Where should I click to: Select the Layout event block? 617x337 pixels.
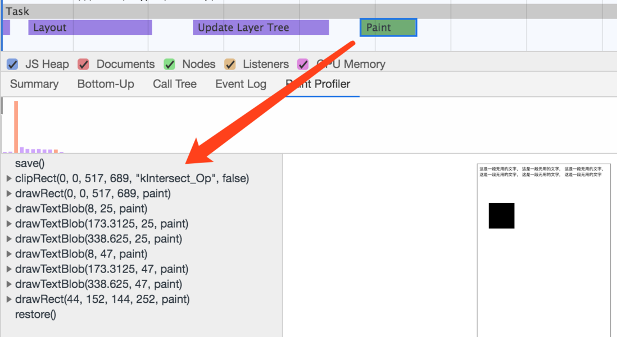click(x=90, y=27)
